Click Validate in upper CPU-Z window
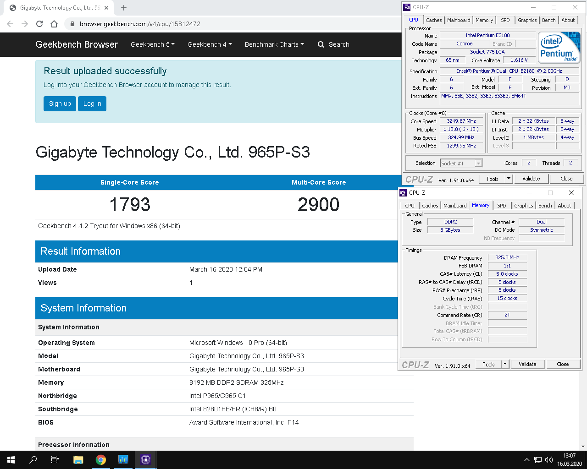The height and width of the screenshot is (469, 587). tap(531, 179)
